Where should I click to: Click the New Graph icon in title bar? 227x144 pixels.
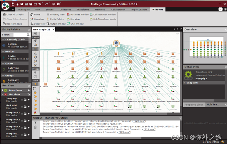13,4
